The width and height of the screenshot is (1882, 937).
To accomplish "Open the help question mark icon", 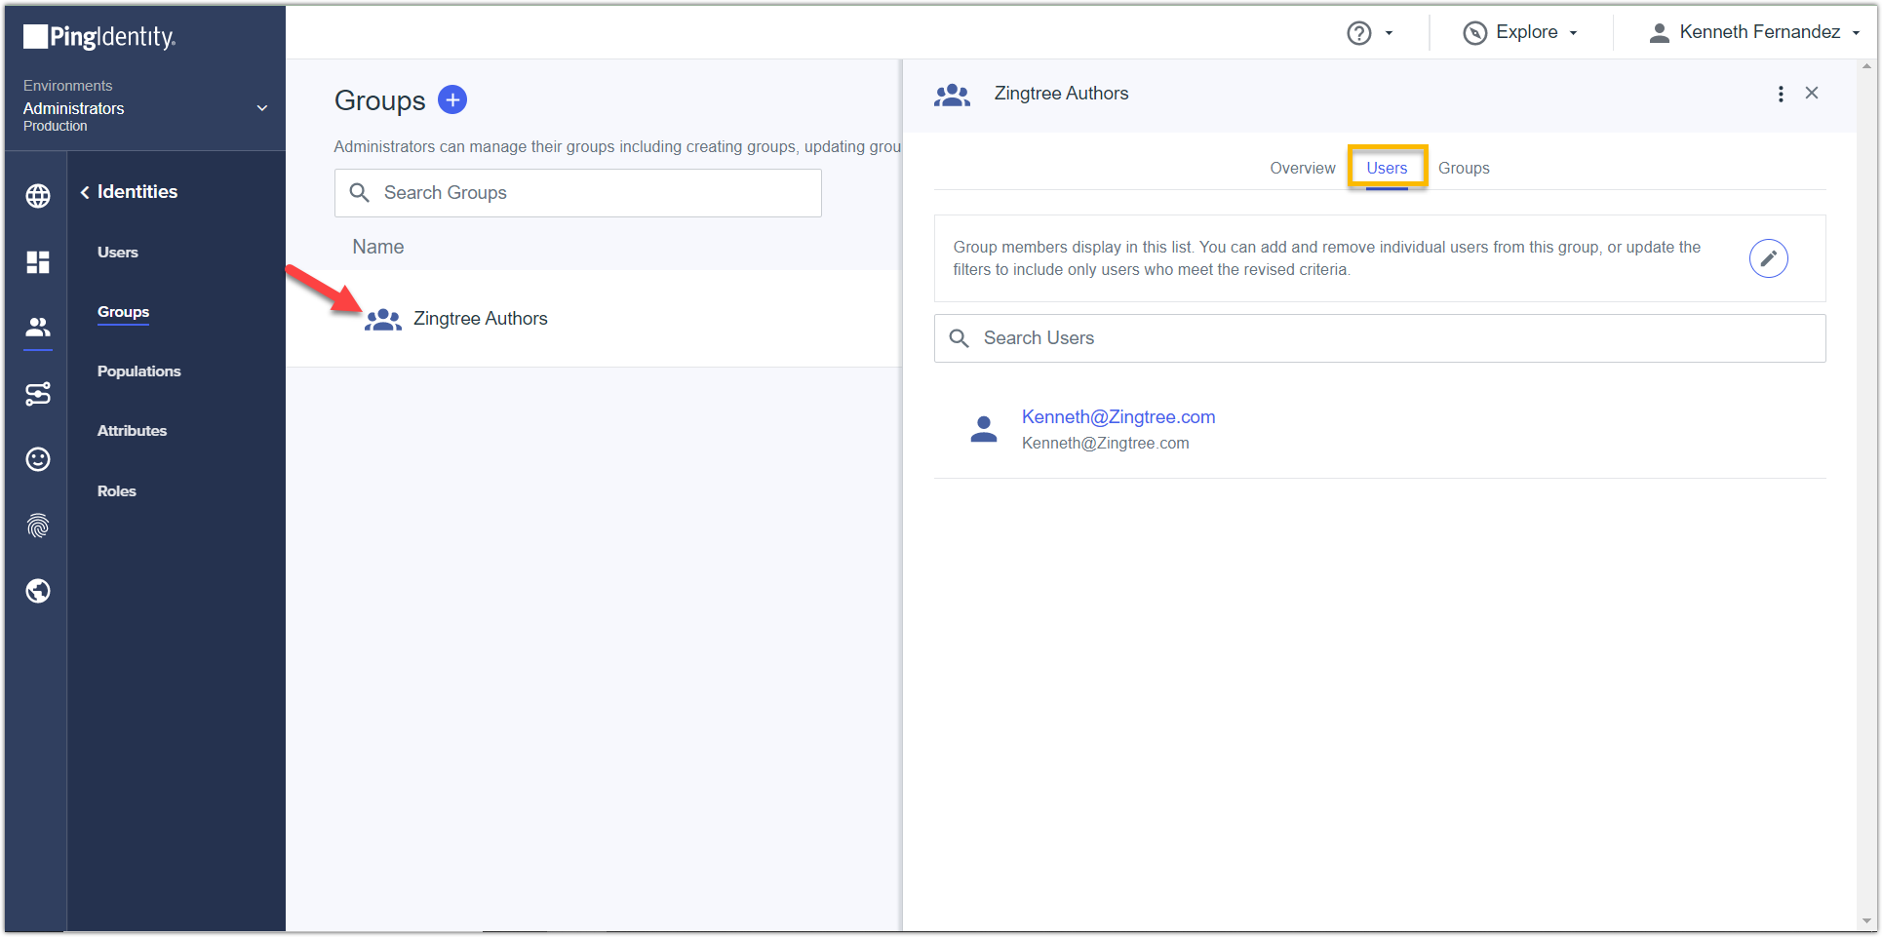I will click(1359, 33).
